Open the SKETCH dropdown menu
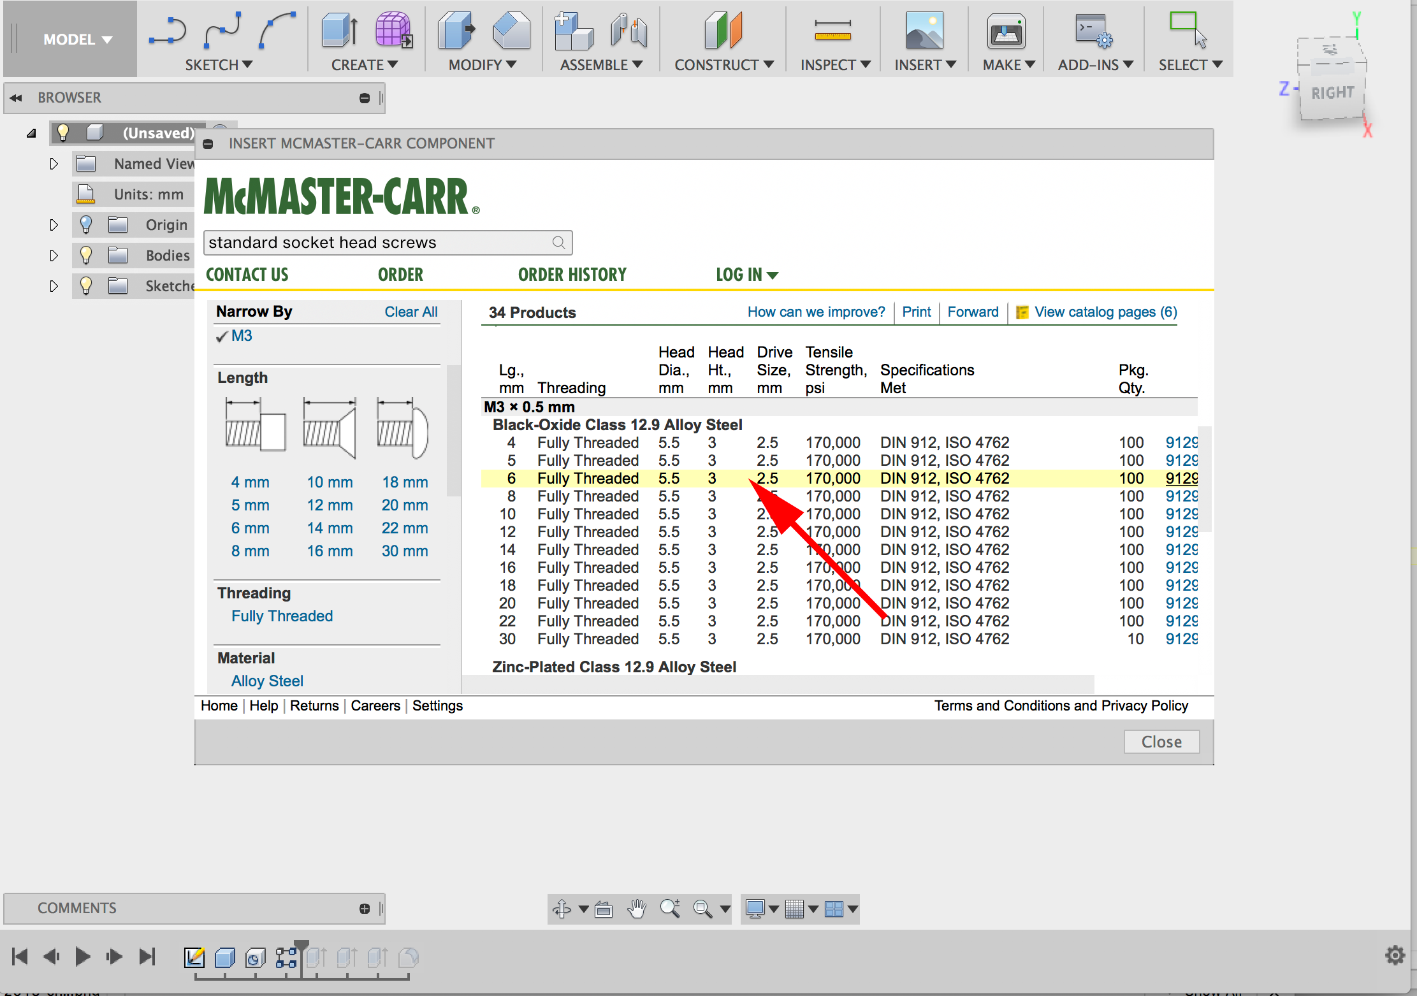The width and height of the screenshot is (1417, 996). pyautogui.click(x=219, y=65)
